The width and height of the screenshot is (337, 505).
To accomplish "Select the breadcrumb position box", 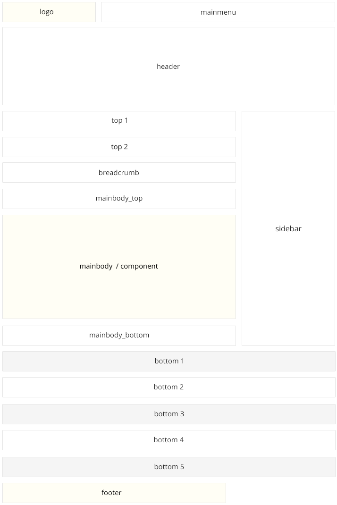I will (x=119, y=173).
